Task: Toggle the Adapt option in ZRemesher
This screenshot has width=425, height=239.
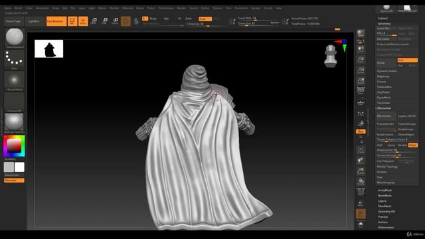Action: tap(413, 145)
